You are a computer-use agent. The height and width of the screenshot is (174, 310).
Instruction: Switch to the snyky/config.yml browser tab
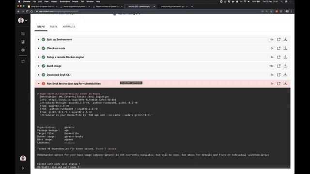[172, 6]
